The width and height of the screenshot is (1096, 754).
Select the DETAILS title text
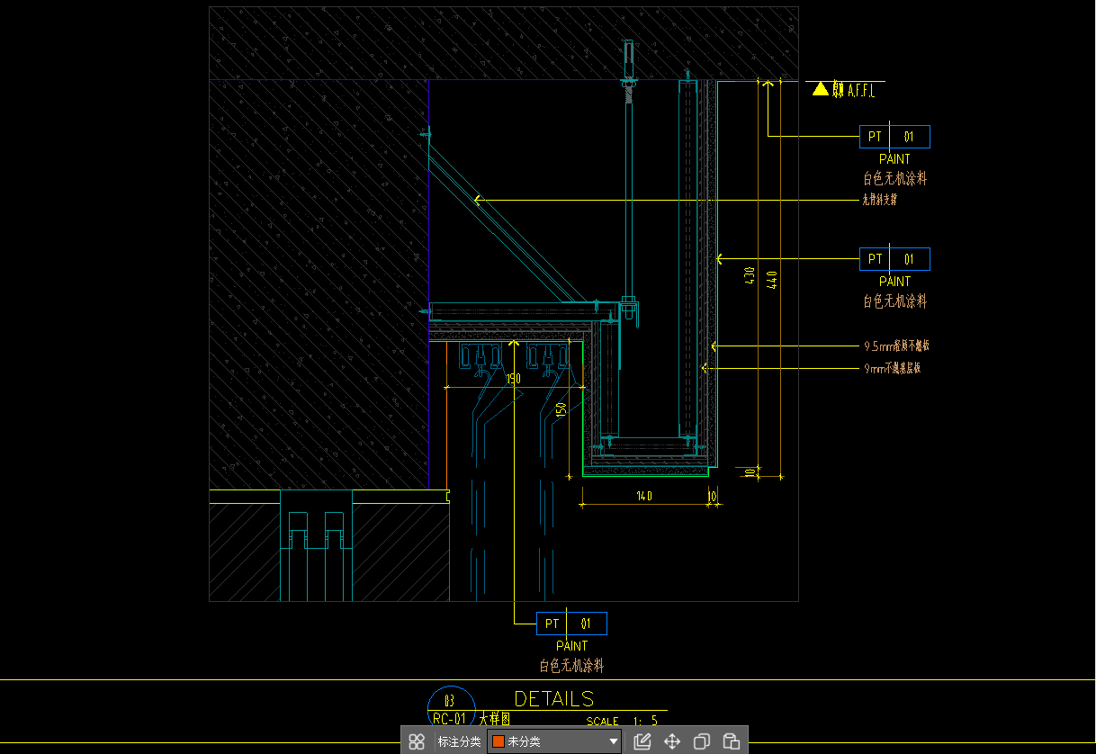coord(554,698)
